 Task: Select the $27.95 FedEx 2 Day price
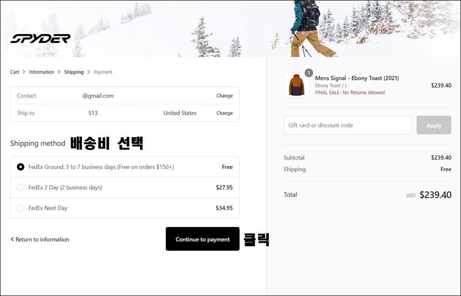tap(224, 188)
